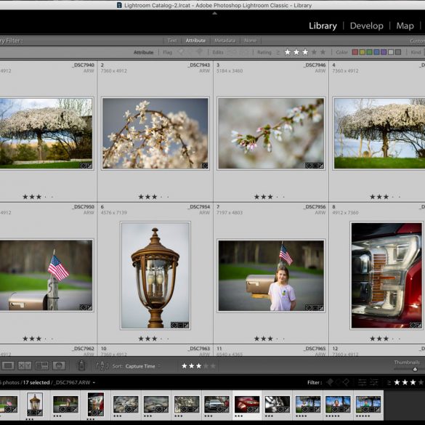Select the red truck headlight photo
Viewport: 425px width, 425px height.
[x=386, y=275]
